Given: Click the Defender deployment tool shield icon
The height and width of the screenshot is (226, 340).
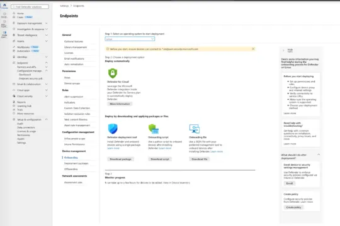Looking at the screenshot, I should click(113, 129).
